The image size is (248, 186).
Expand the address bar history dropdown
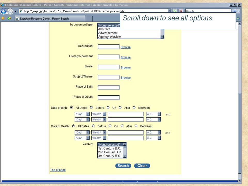[x=169, y=11]
